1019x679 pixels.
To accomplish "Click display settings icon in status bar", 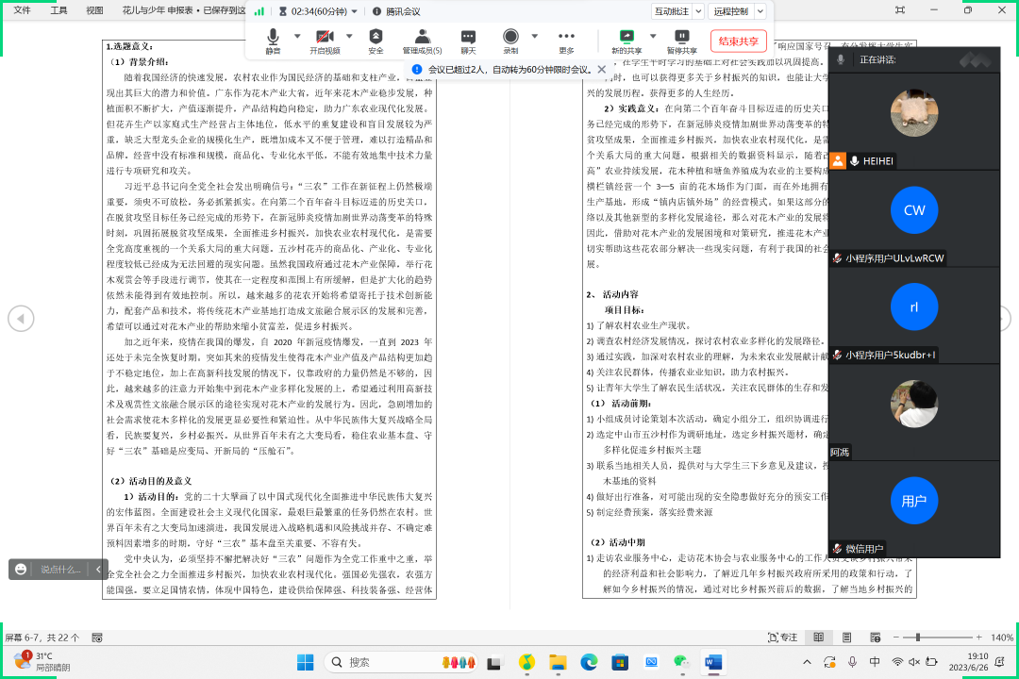I will 97,638.
